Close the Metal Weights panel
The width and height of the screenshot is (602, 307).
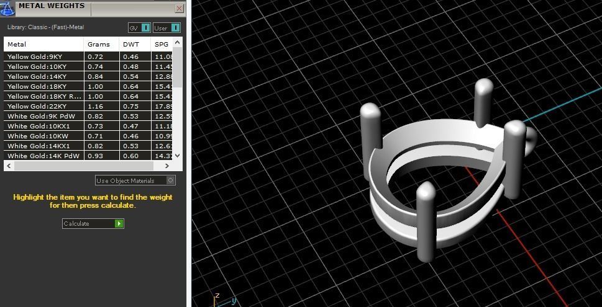tap(179, 9)
